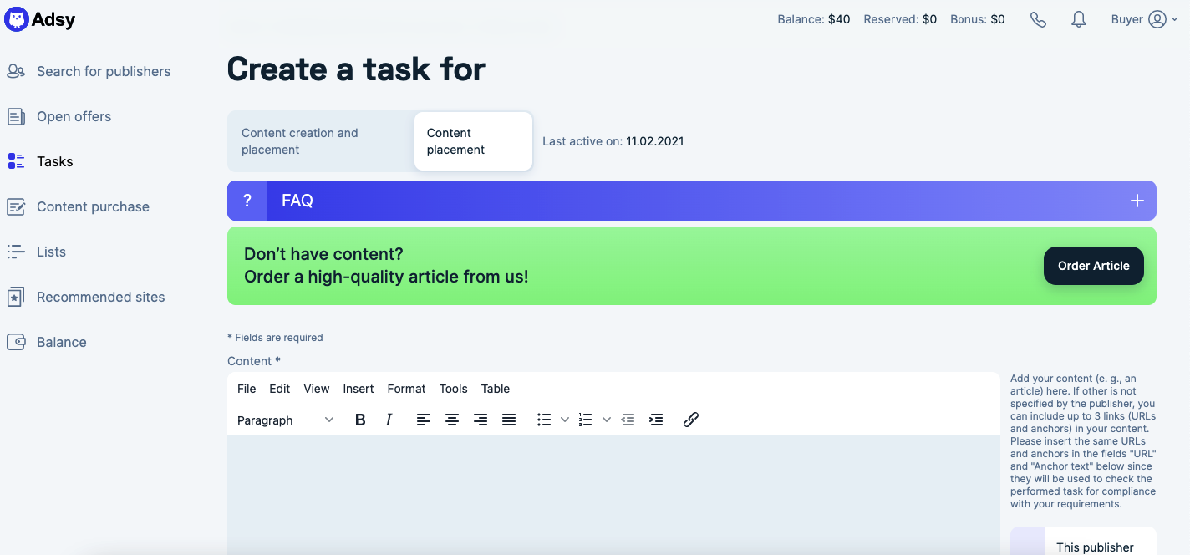Viewport: 1190px width, 555px height.
Task: Insert a numbered list
Action: click(x=586, y=420)
